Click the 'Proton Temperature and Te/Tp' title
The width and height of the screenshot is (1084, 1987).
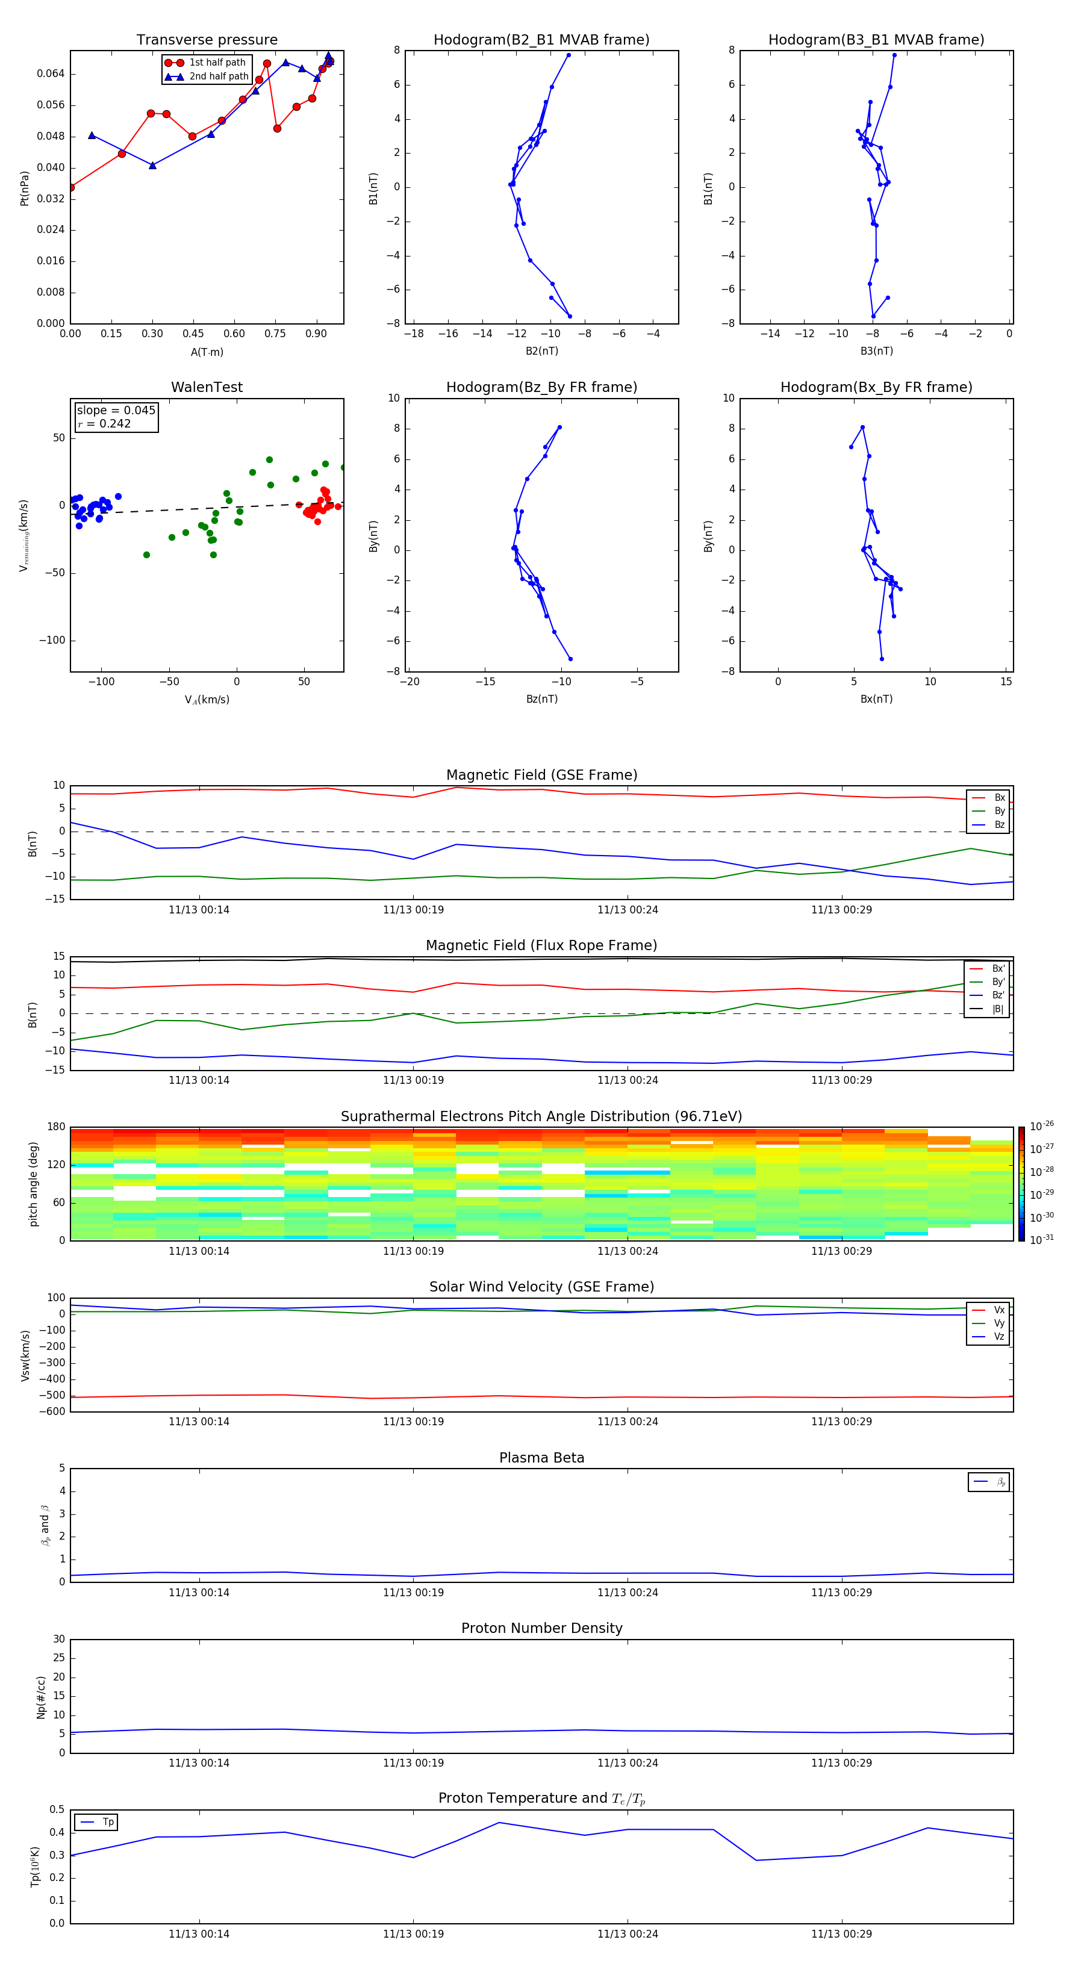pyautogui.click(x=541, y=1799)
